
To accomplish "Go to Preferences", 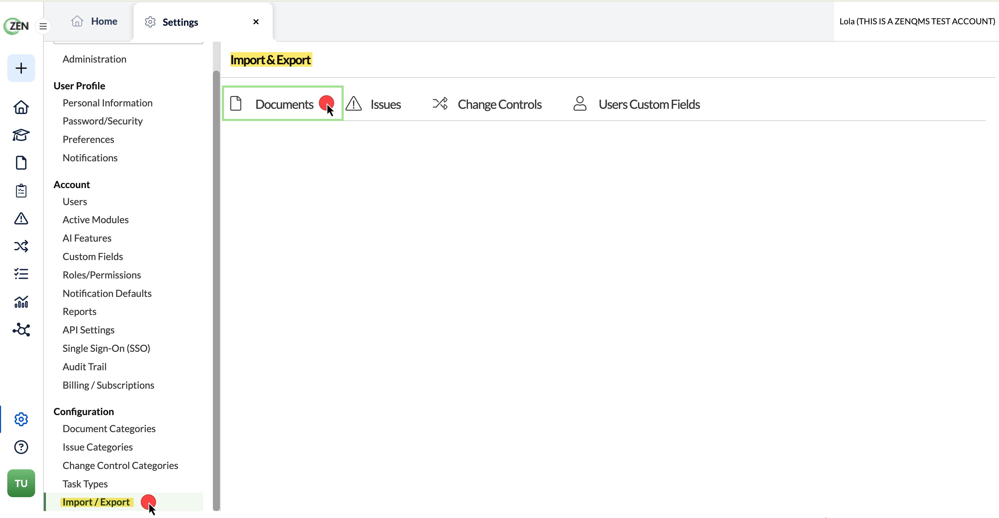I will pos(88,139).
